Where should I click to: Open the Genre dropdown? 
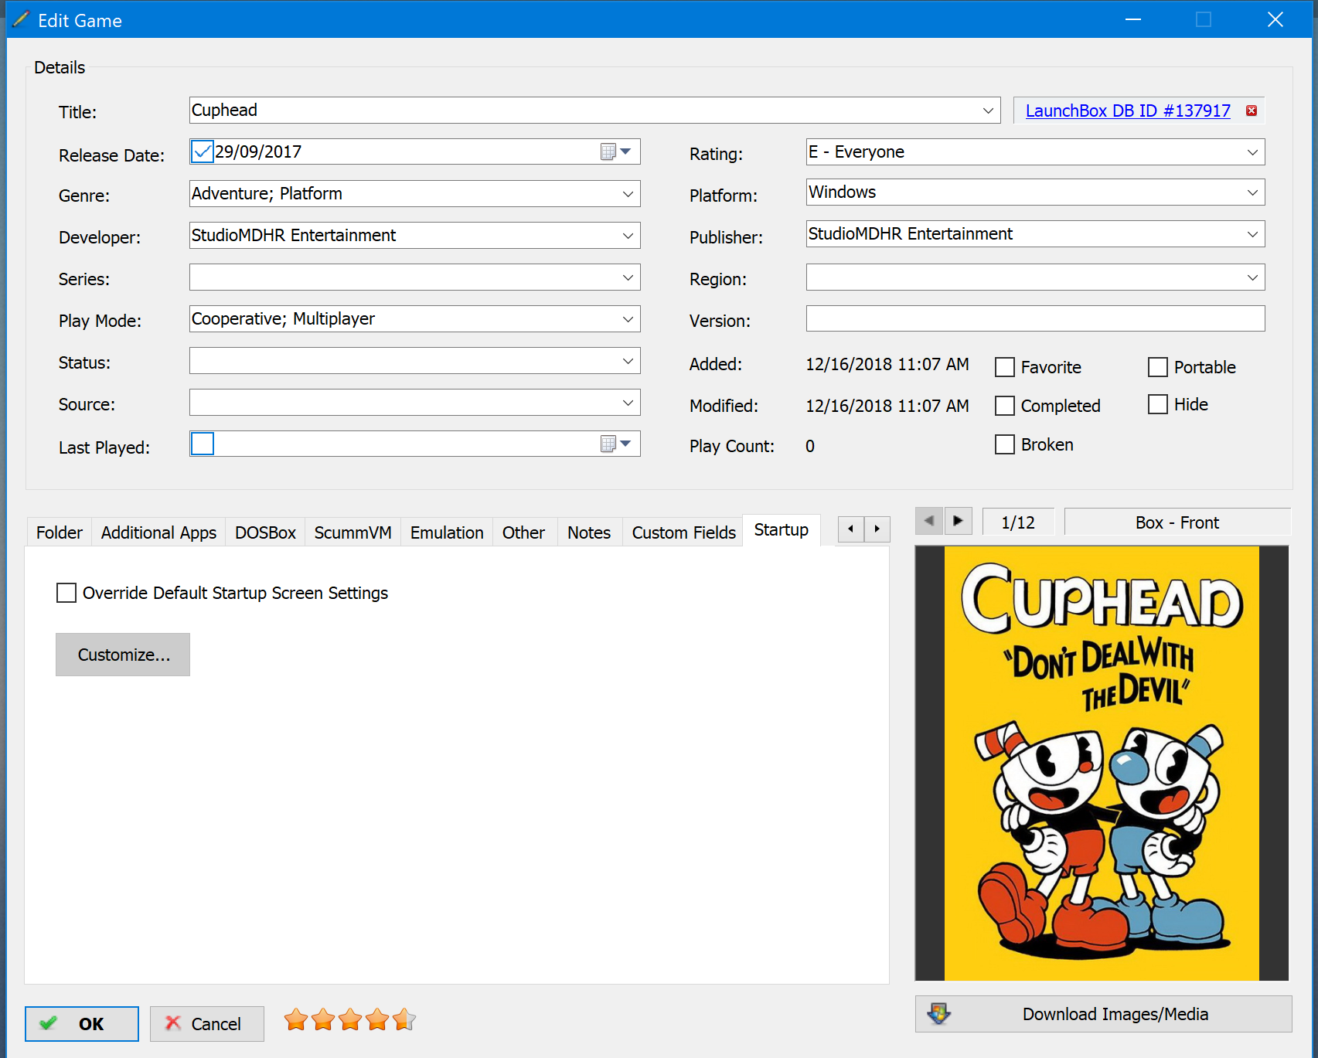(x=628, y=194)
